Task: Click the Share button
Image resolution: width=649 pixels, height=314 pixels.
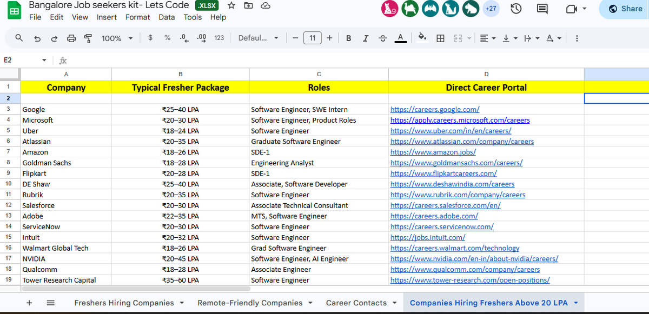Action: point(625,9)
